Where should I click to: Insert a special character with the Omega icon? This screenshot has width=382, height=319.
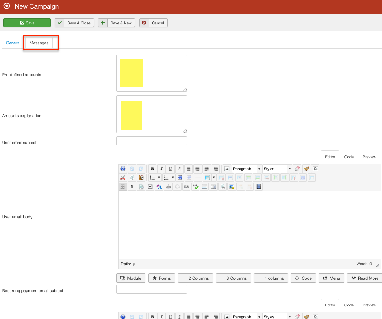[x=315, y=169]
